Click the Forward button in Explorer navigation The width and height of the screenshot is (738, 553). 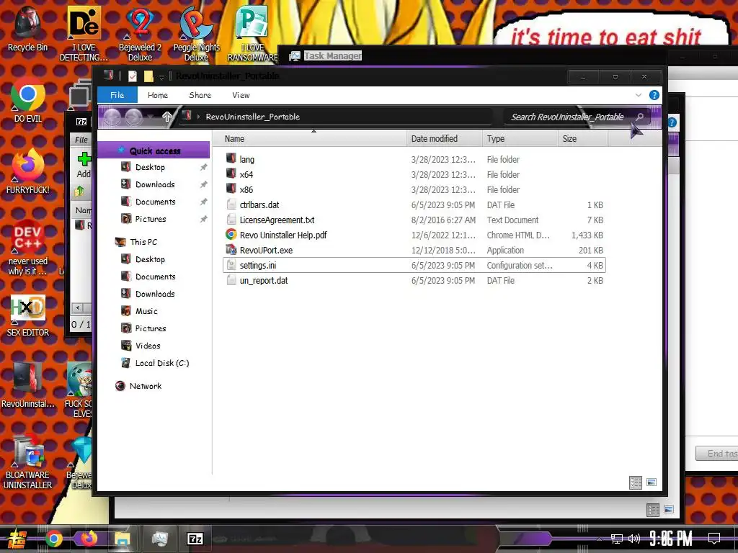133,117
